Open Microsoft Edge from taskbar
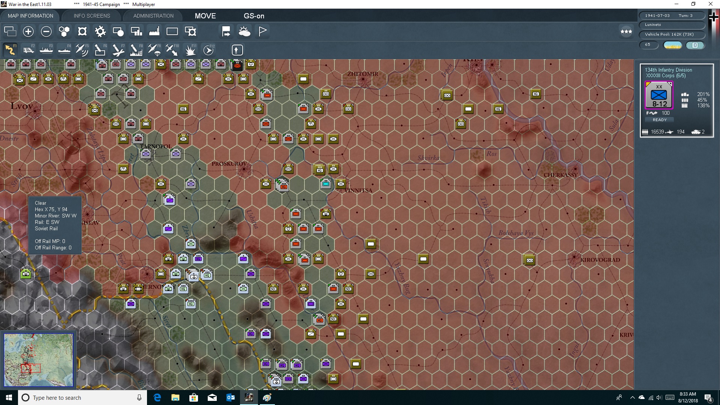The height and width of the screenshot is (405, 720). [x=157, y=397]
